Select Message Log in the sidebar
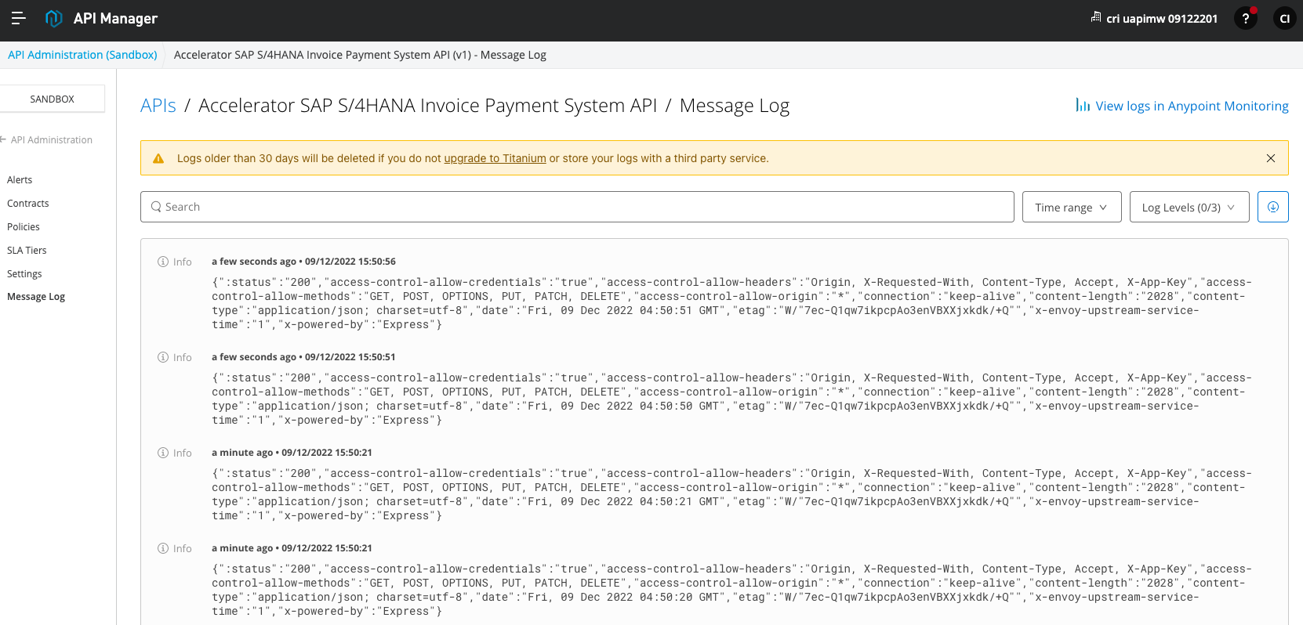 click(x=36, y=297)
